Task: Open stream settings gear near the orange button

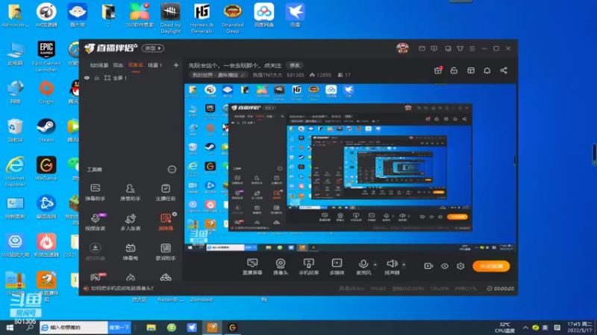Action: pos(460,266)
